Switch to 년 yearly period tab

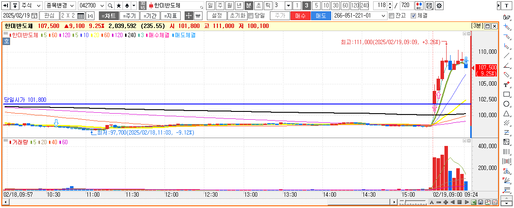coord(239,6)
